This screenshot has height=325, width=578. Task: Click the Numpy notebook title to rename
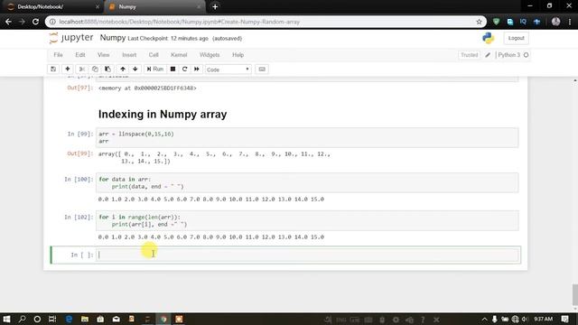[x=113, y=38]
